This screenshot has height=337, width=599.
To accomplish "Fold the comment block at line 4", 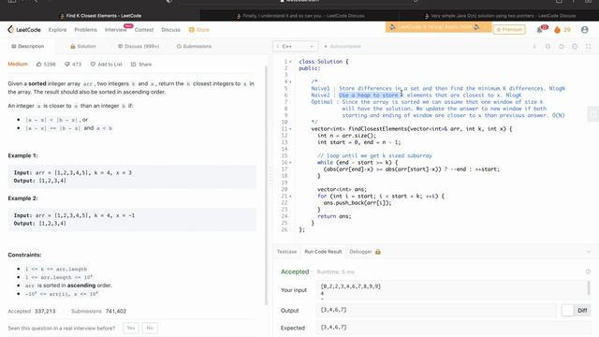I will tap(290, 81).
